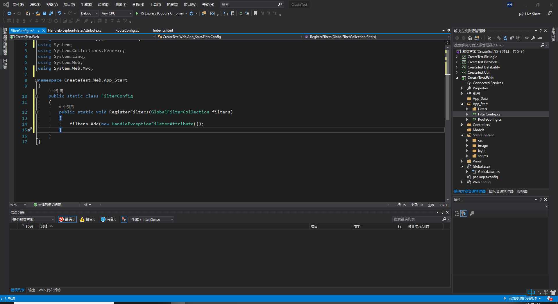Click the send feedback icon near Live Share
This screenshot has height=304, width=558.
tap(550, 14)
